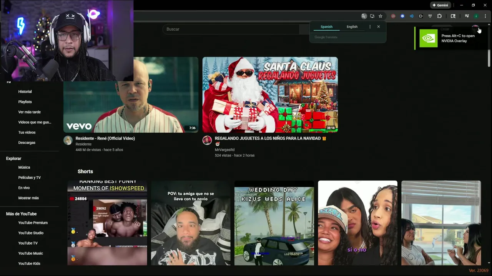492x276 pixels.
Task: Click '524 vistas · hace 2 horas' text
Action: [x=234, y=155]
